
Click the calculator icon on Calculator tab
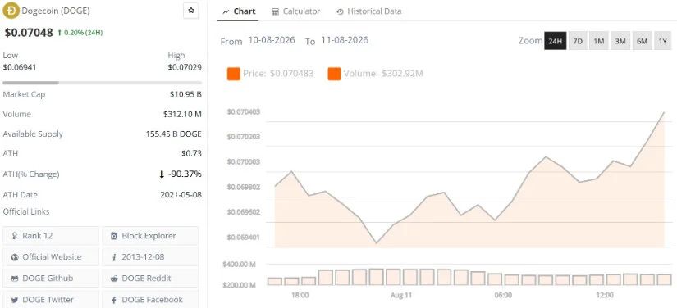point(276,12)
